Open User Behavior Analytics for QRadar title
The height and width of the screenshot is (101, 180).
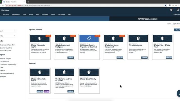point(64,80)
